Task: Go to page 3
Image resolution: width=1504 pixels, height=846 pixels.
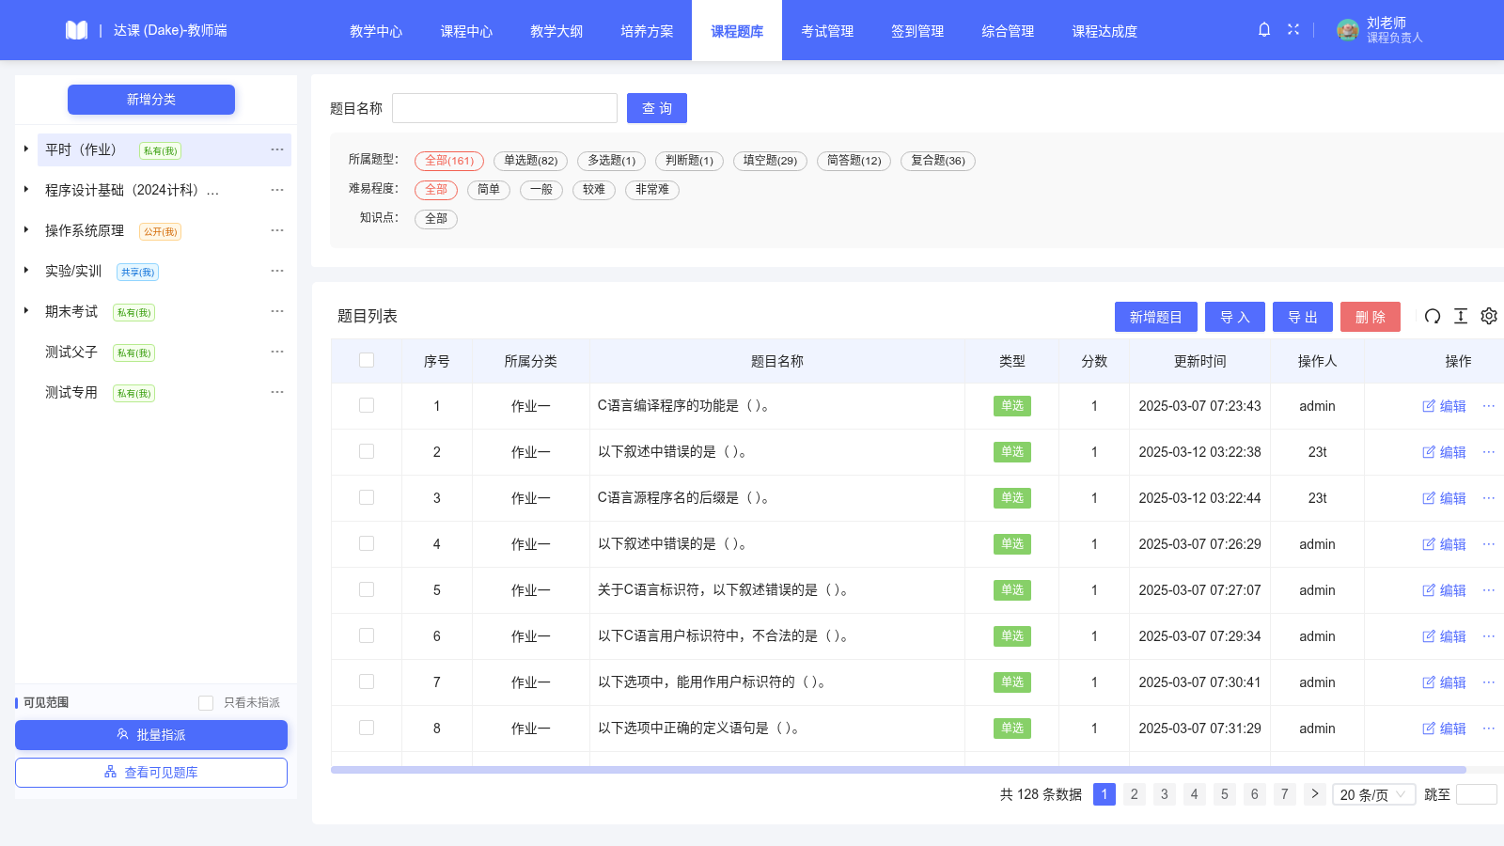Action: [1165, 794]
